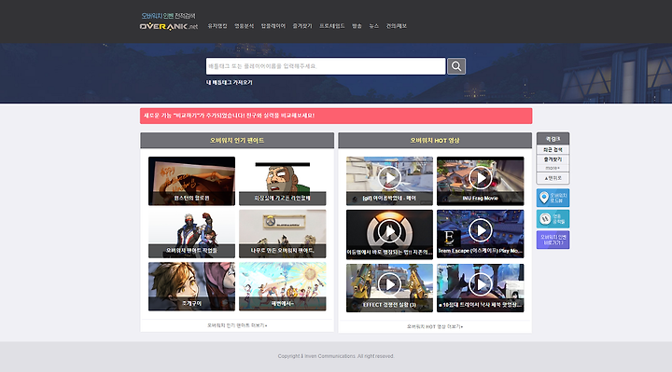Viewport: 672px width, 372px height.
Task: Open the 뉴스 menu item
Action: click(x=373, y=26)
